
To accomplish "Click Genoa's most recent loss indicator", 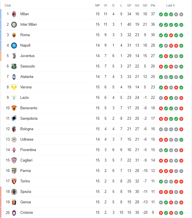I will click(181, 202).
